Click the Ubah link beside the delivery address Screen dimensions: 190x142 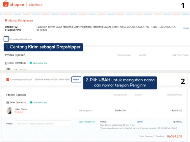186,28
